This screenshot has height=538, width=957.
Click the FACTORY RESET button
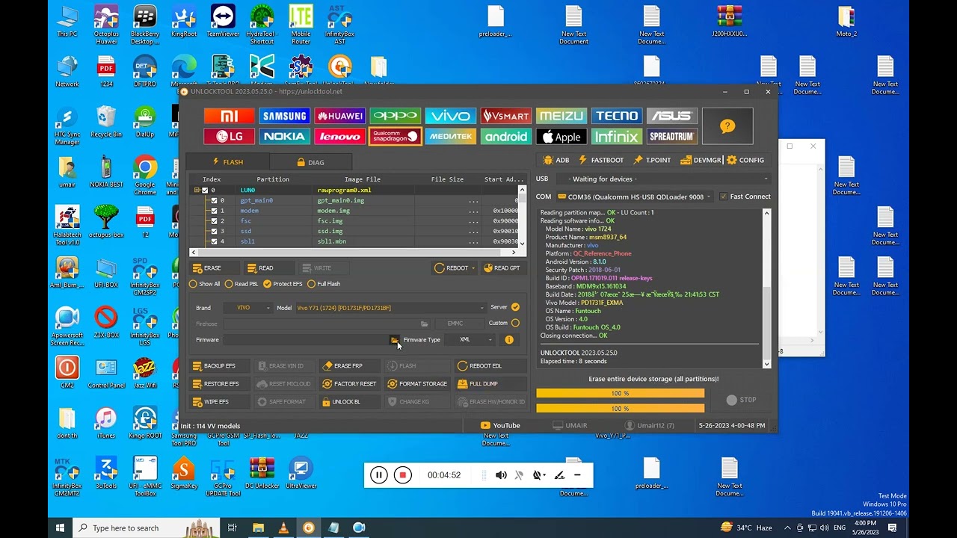349,384
